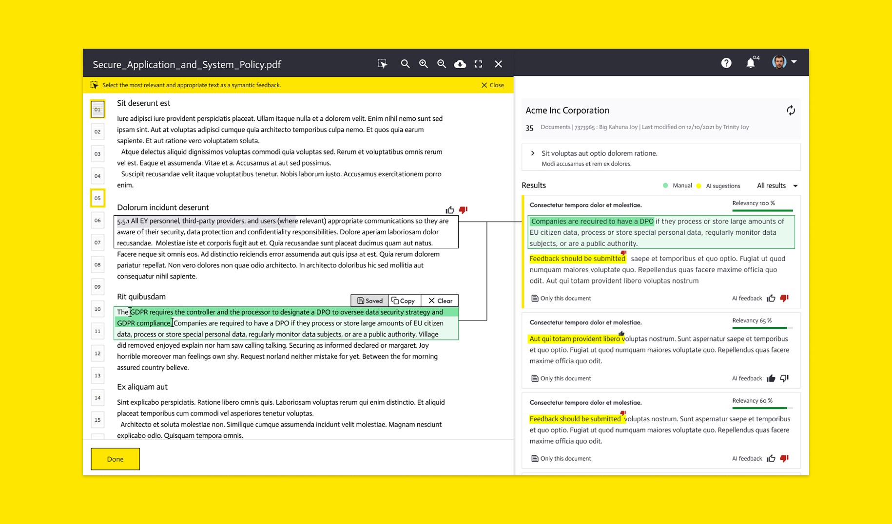Click the 'Rit quibusdam' section heading
Screen dimensions: 892x524
(x=141, y=297)
